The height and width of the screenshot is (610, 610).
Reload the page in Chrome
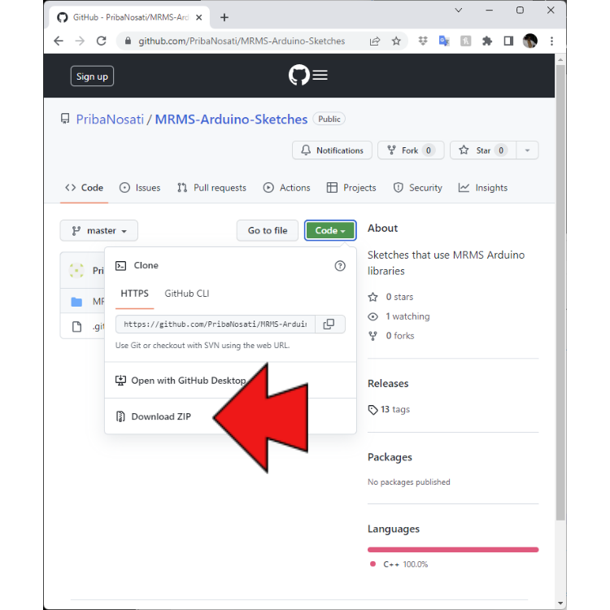click(x=101, y=41)
